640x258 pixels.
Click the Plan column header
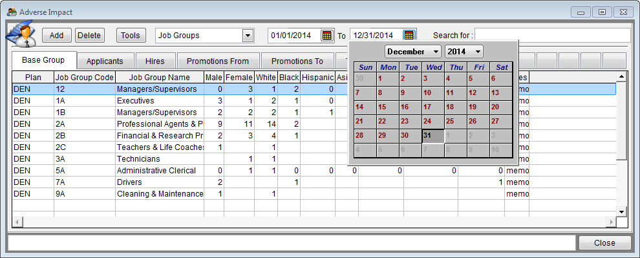33,77
